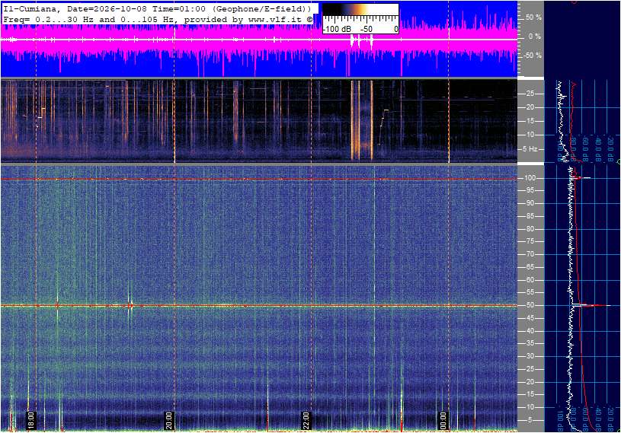Viewport: 621px width, 433px height.
Task: Click the "50 %" amplitude axis label
Action: click(533, 18)
